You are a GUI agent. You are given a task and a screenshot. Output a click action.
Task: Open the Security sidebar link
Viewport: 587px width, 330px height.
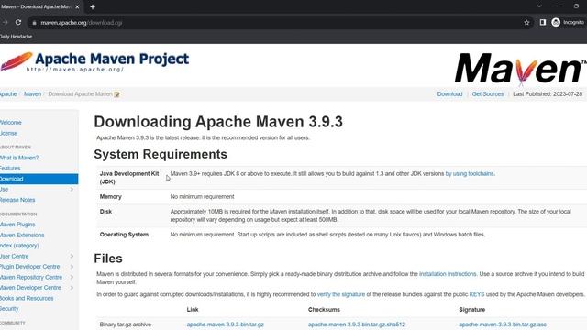pyautogui.click(x=9, y=309)
